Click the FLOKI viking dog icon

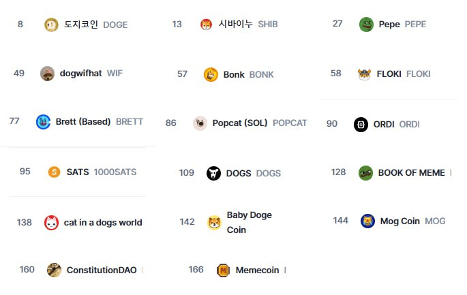pyautogui.click(x=364, y=74)
